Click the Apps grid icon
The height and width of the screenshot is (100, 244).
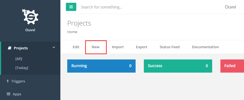(x=9, y=94)
